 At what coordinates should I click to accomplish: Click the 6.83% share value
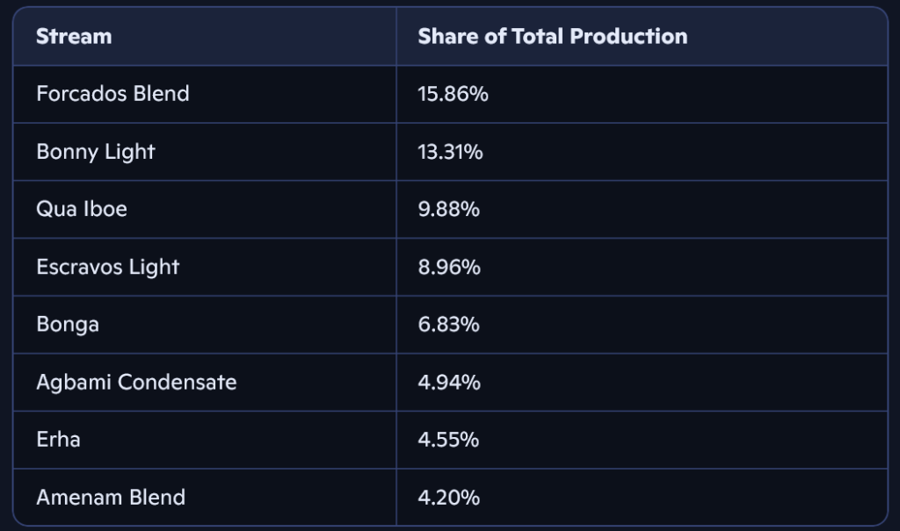click(x=448, y=325)
